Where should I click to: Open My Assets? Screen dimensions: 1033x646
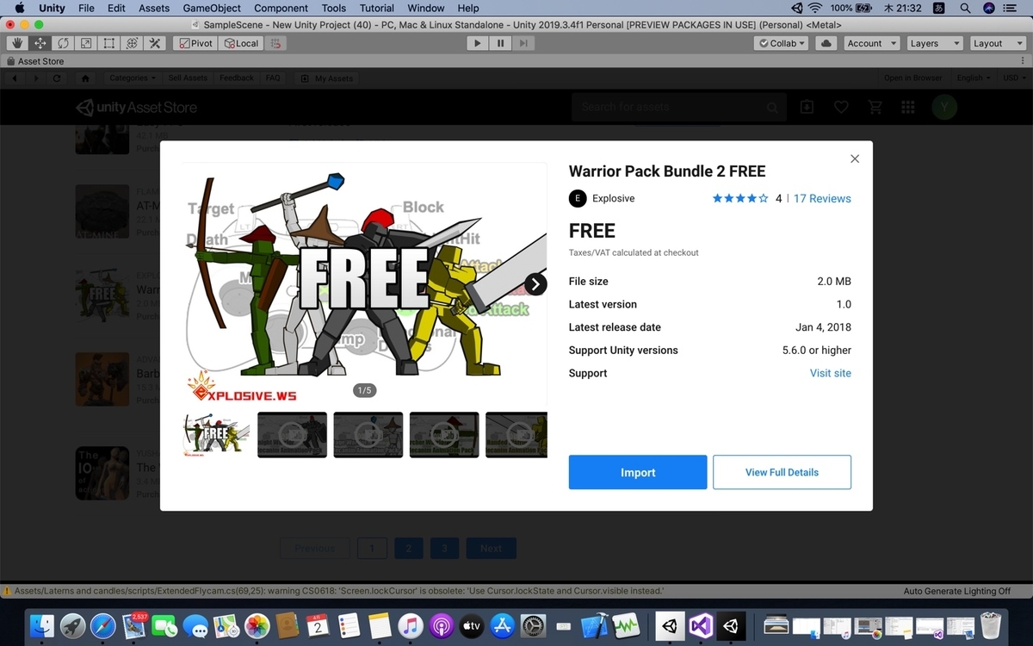[326, 78]
